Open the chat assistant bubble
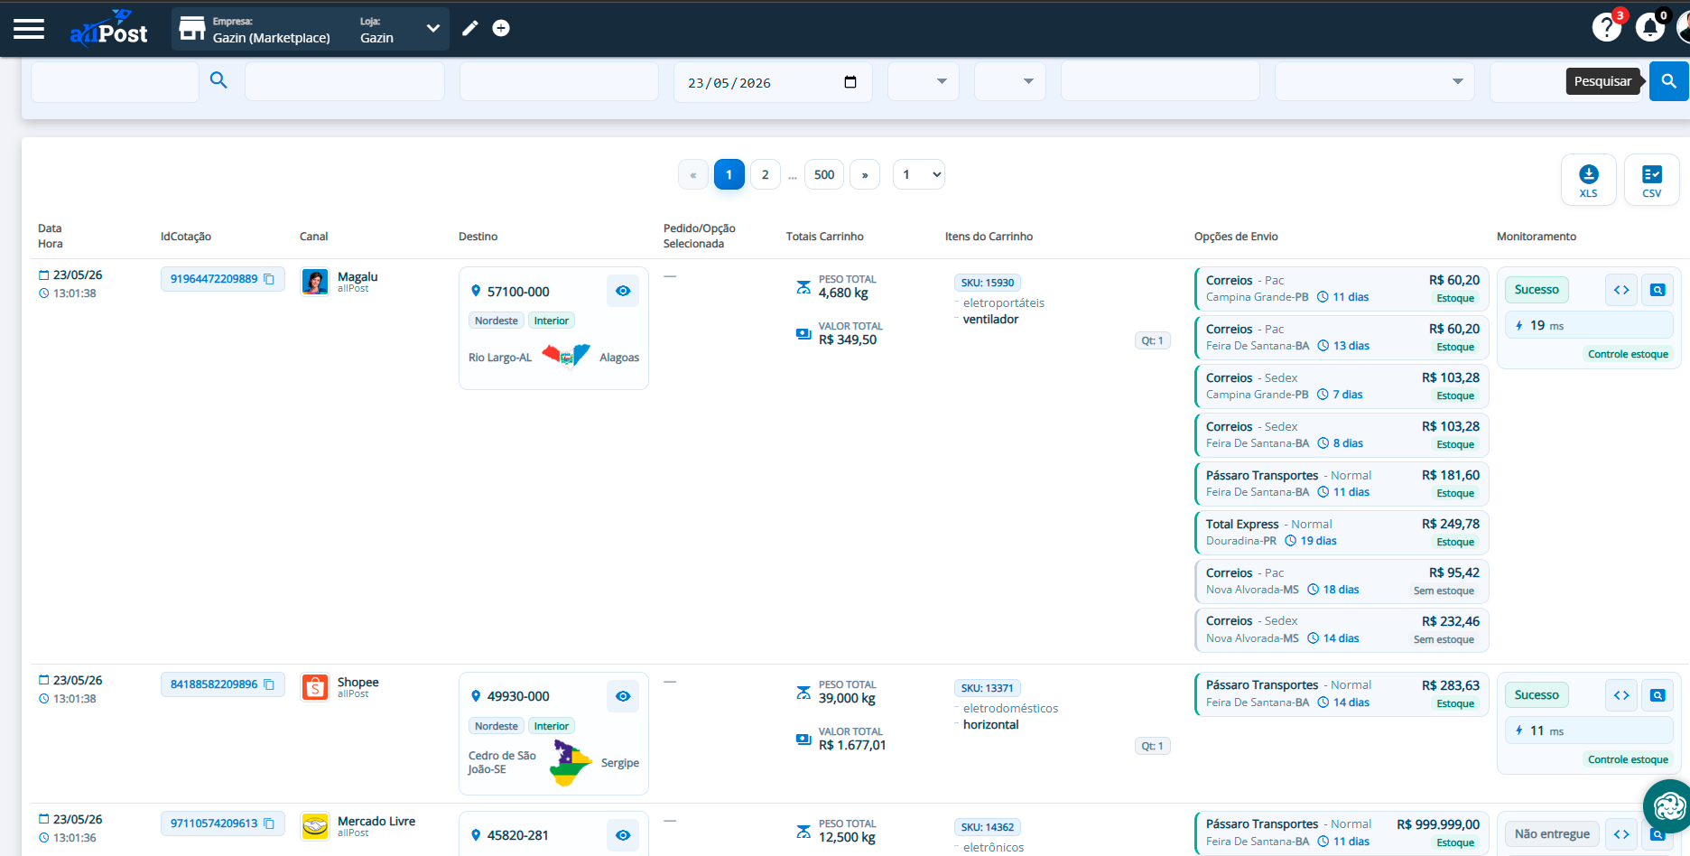 click(x=1667, y=805)
